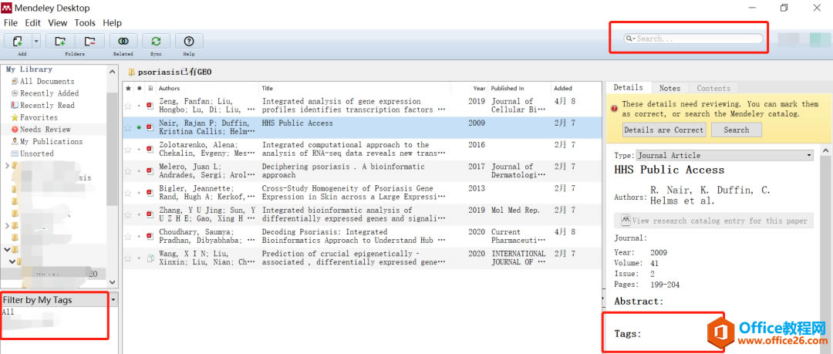Click the create new folder icon
This screenshot has height=354, width=833.
pos(60,41)
